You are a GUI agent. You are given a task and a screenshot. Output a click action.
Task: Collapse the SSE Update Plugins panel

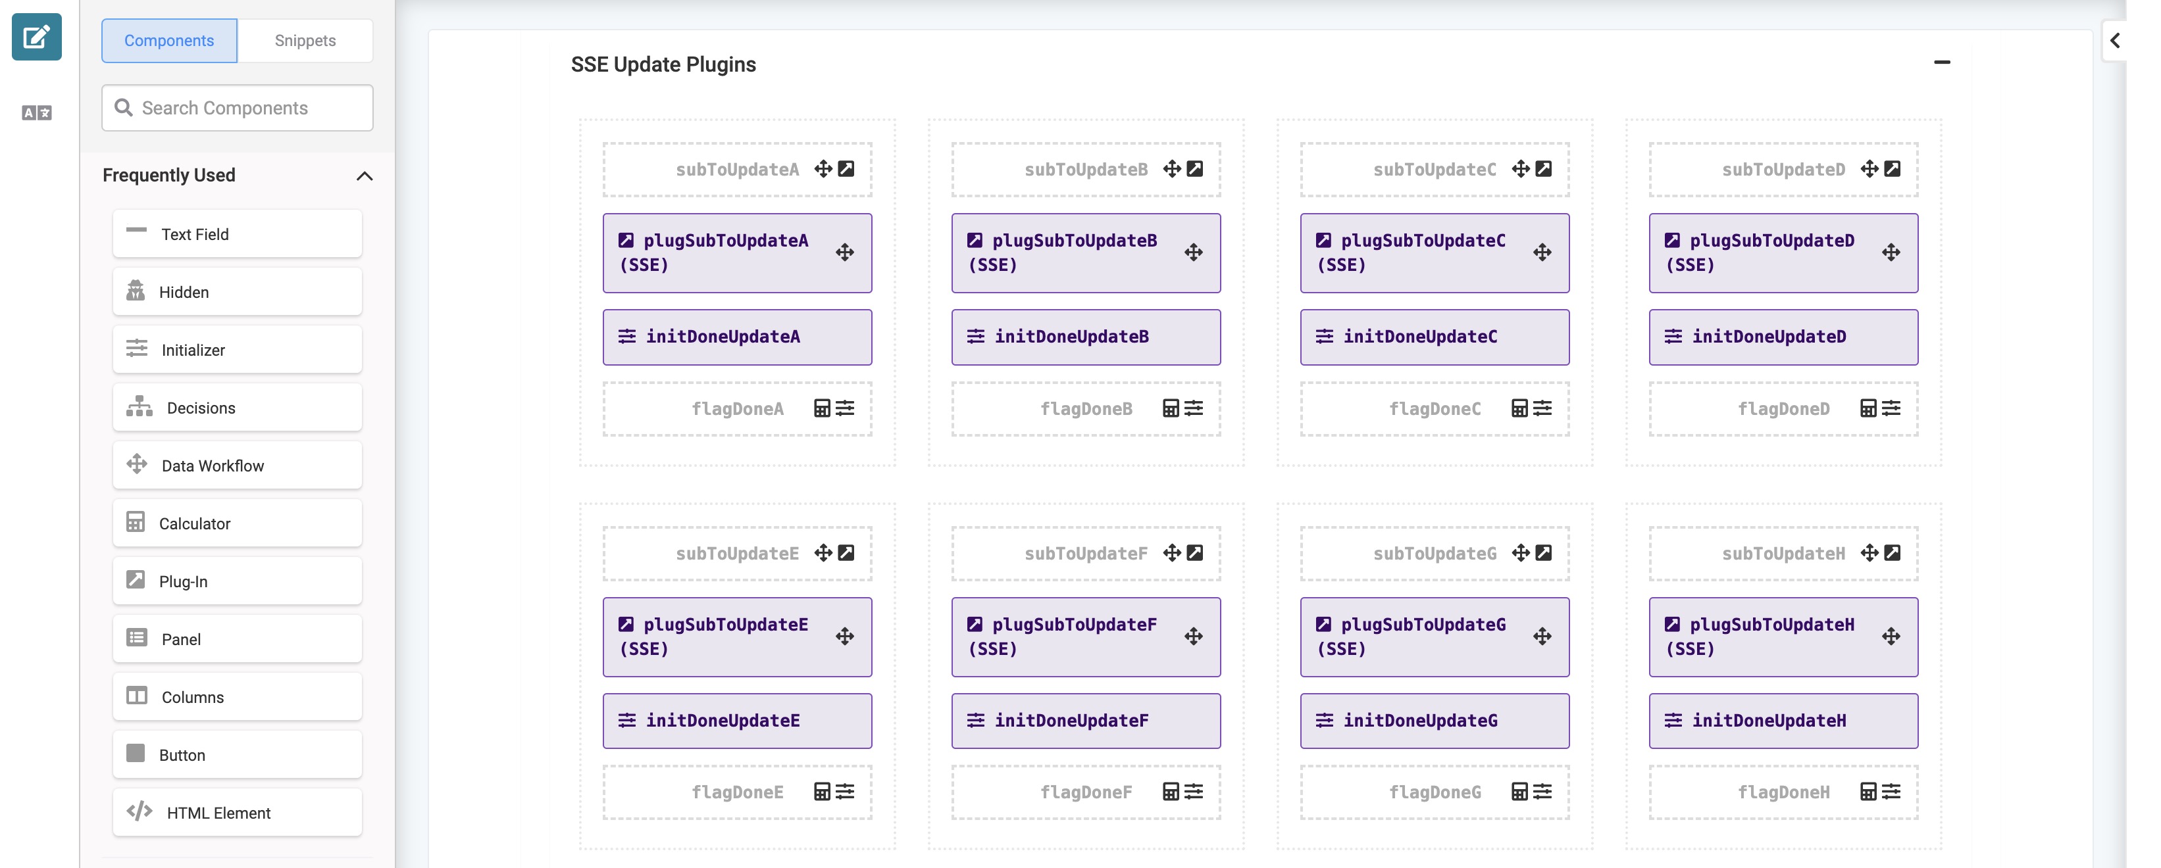pyautogui.click(x=1941, y=62)
